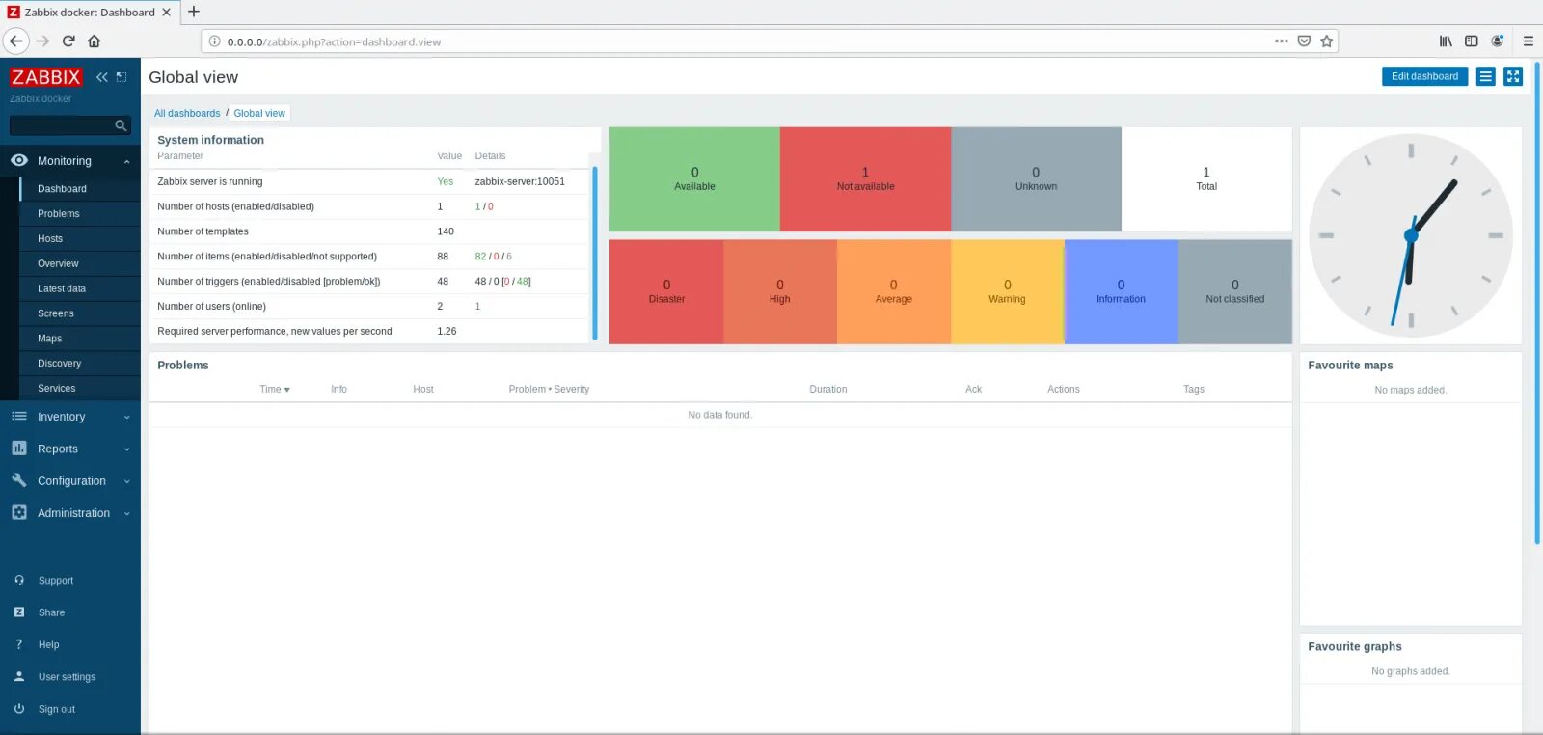Expand the Configuration menu section
This screenshot has height=735, width=1543.
pos(70,480)
